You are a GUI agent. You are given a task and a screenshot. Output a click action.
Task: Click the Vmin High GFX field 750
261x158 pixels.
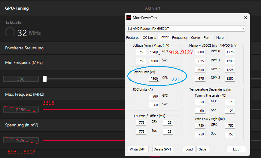[230, 125]
